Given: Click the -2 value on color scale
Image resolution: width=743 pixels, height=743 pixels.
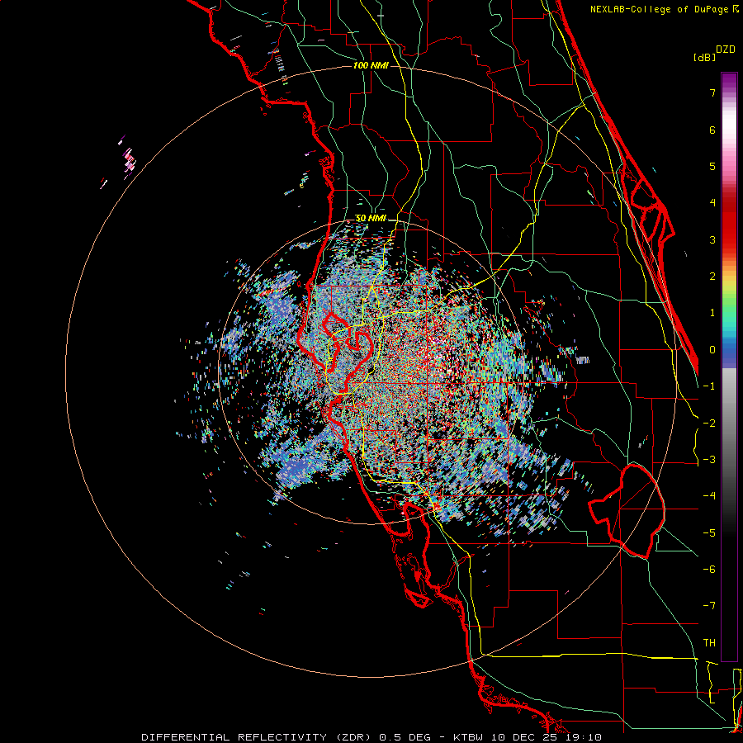Looking at the screenshot, I should pos(709,424).
